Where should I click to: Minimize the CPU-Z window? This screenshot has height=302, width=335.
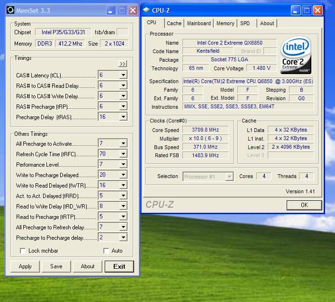pyautogui.click(x=296, y=10)
